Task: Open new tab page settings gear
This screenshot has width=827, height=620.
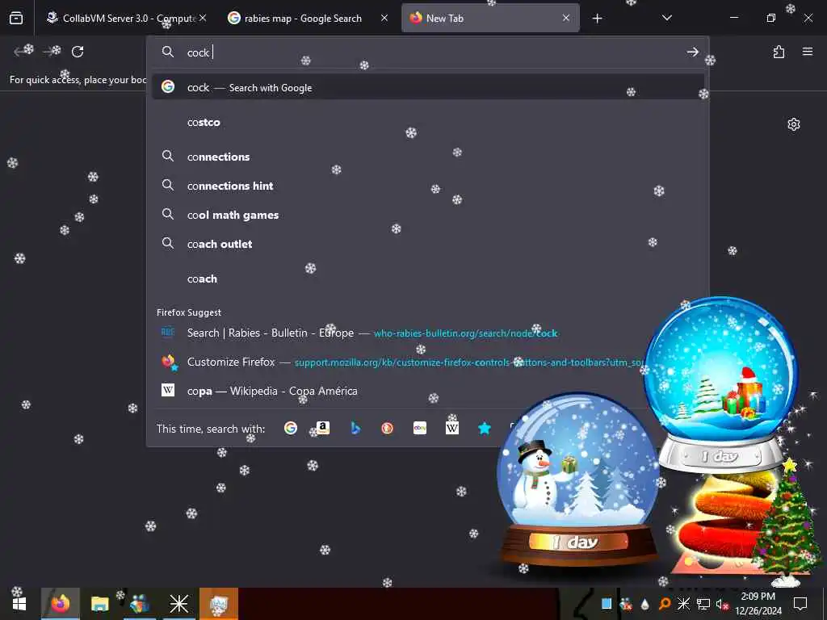Action: click(x=794, y=124)
